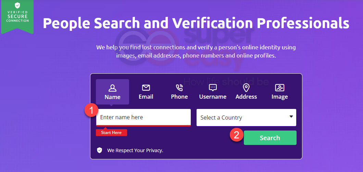The height and width of the screenshot is (172, 363).
Task: Click the chat bubble icon above Username
Action: 213,88
